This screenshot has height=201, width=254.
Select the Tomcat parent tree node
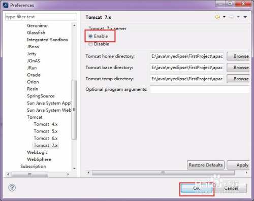click(x=35, y=117)
